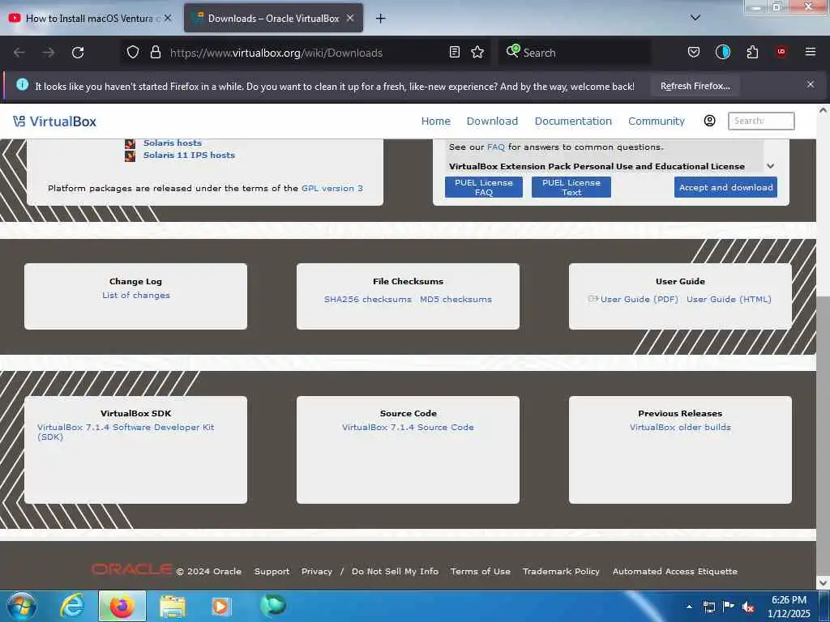This screenshot has width=830, height=622.
Task: Open the Home navigation item
Action: pos(435,121)
